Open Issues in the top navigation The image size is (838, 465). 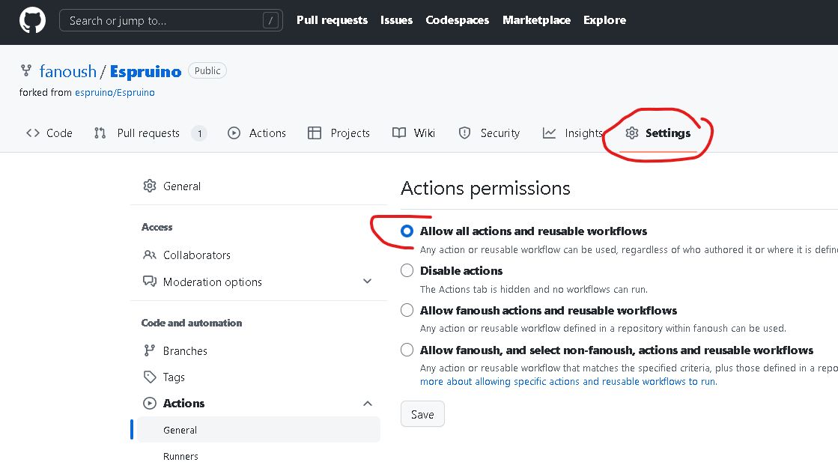click(397, 20)
